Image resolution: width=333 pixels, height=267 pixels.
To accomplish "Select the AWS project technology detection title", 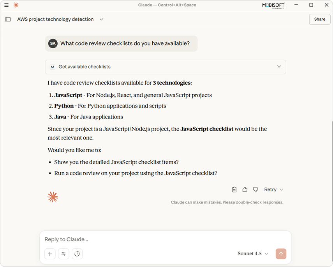I will coord(55,19).
